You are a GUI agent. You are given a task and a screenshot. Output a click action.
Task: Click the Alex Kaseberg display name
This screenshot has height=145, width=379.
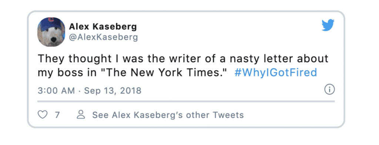(x=103, y=27)
